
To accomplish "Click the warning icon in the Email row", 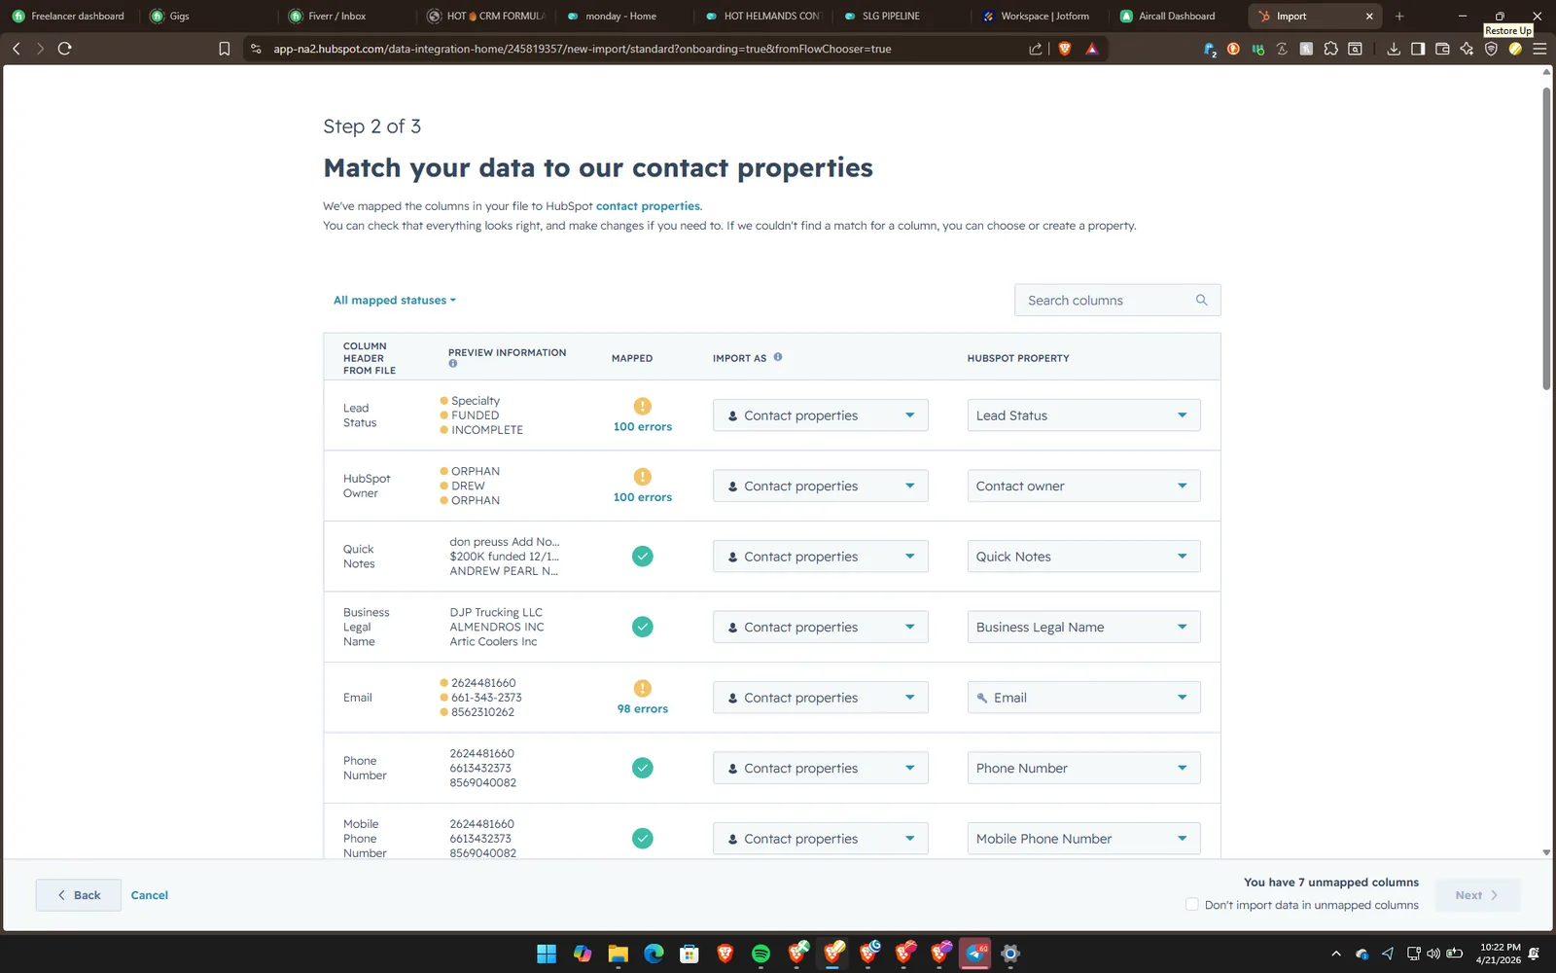I will (x=643, y=688).
